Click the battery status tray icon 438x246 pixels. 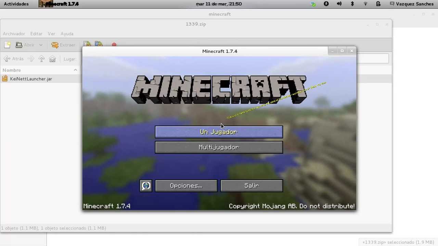click(x=378, y=4)
